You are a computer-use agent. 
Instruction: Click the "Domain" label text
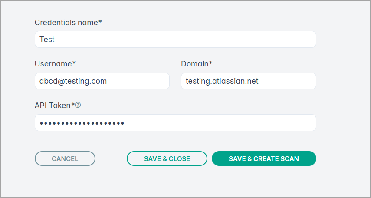(195, 64)
